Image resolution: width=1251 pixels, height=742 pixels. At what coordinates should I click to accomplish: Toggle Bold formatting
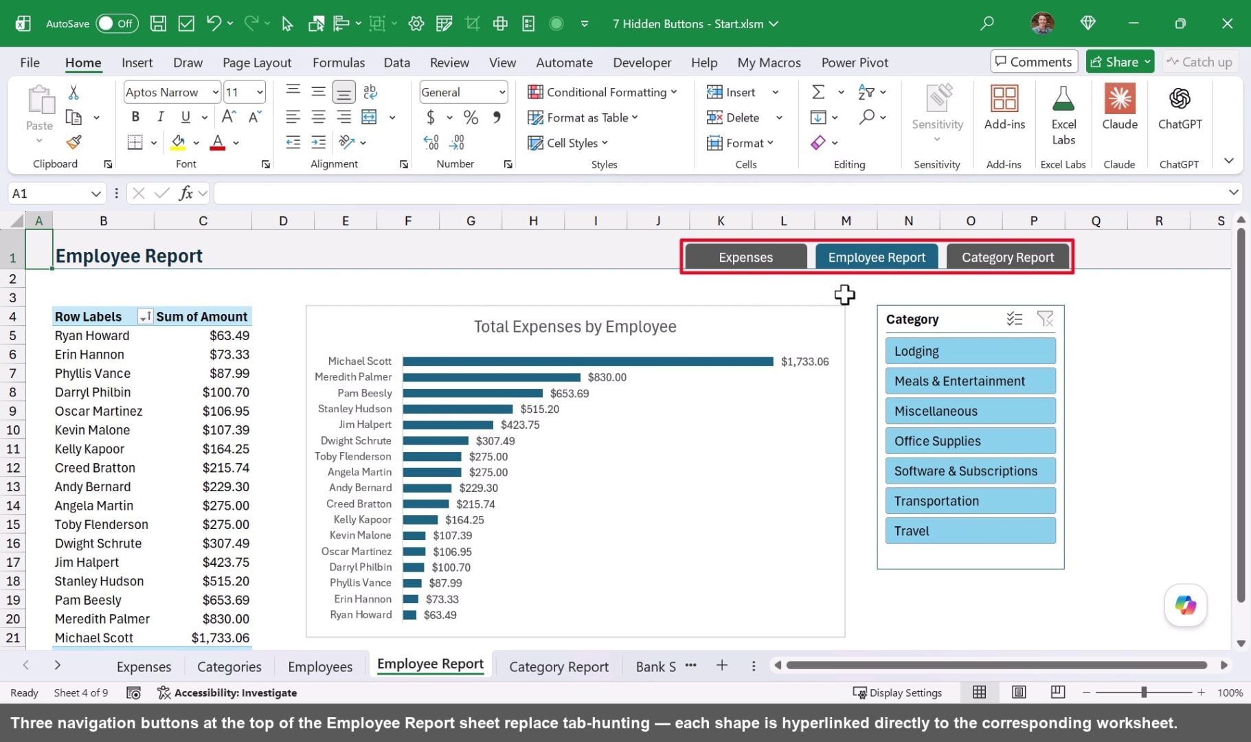pyautogui.click(x=135, y=117)
